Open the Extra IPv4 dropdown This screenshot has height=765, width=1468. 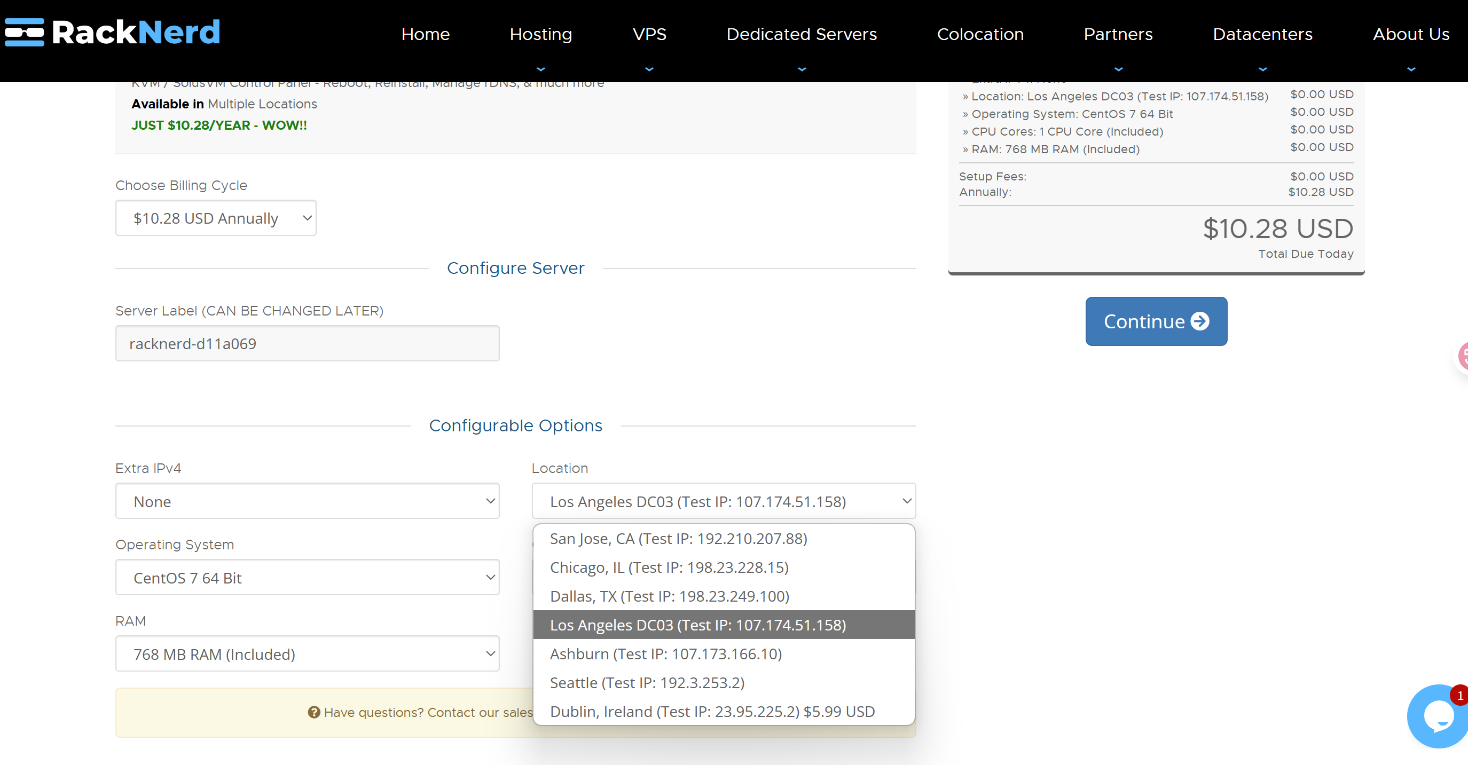pyautogui.click(x=307, y=501)
